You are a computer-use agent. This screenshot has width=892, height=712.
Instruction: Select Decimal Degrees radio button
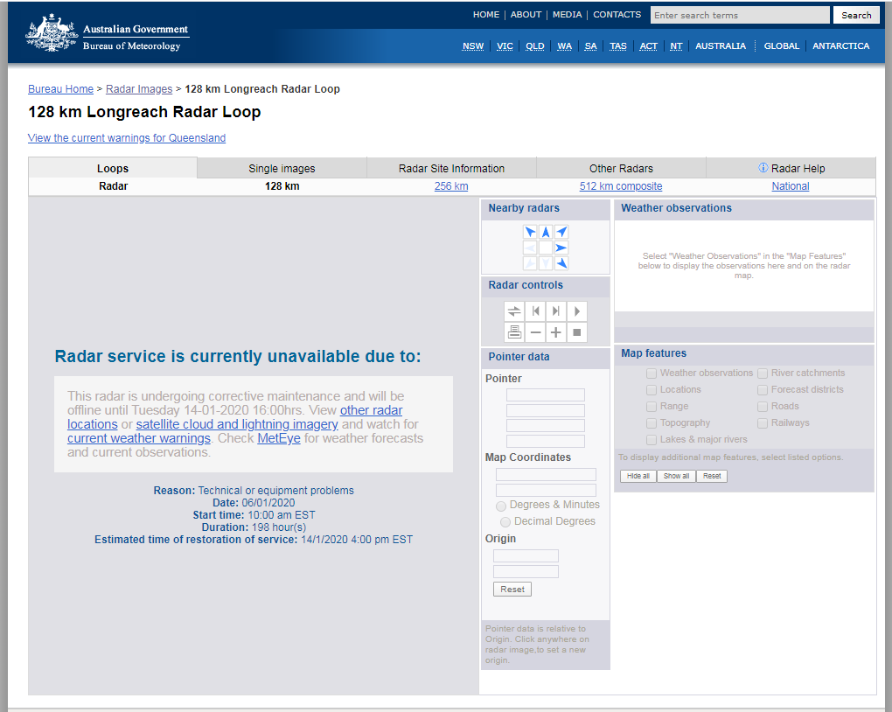[505, 522]
